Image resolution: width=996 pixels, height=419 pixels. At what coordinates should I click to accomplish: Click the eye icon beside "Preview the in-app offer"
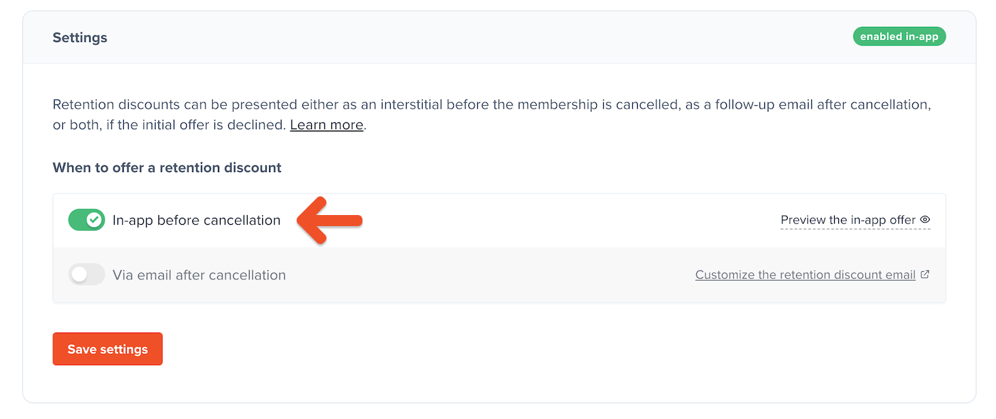tap(925, 219)
